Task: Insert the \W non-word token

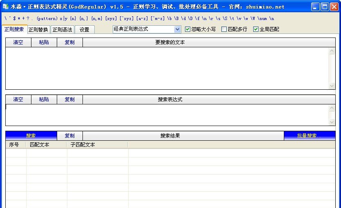Action: point(253,18)
